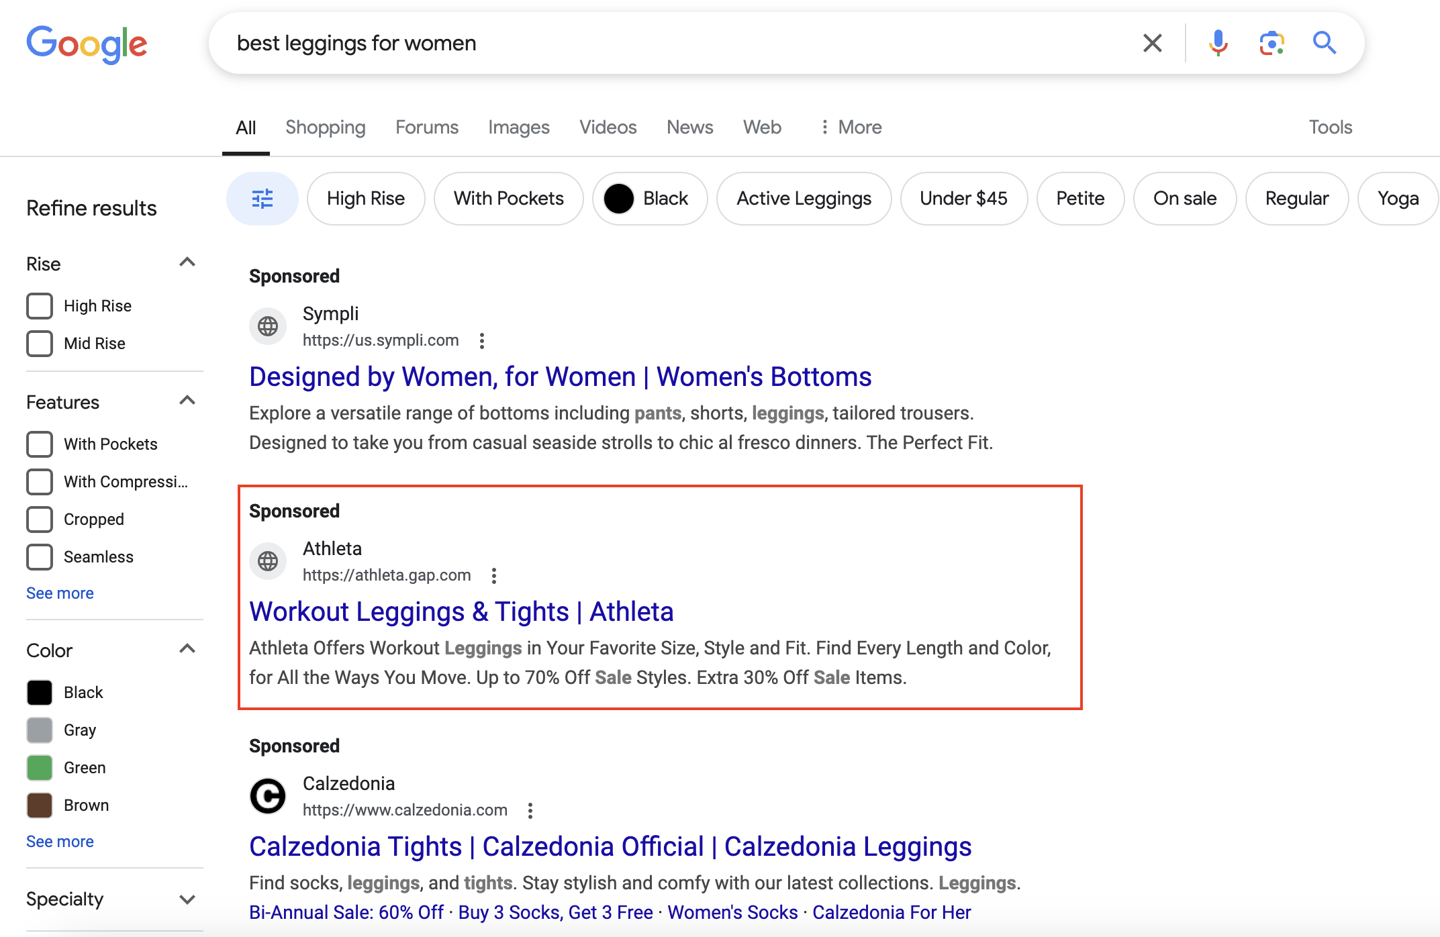Open the Images tab
The height and width of the screenshot is (937, 1440).
pyautogui.click(x=518, y=127)
